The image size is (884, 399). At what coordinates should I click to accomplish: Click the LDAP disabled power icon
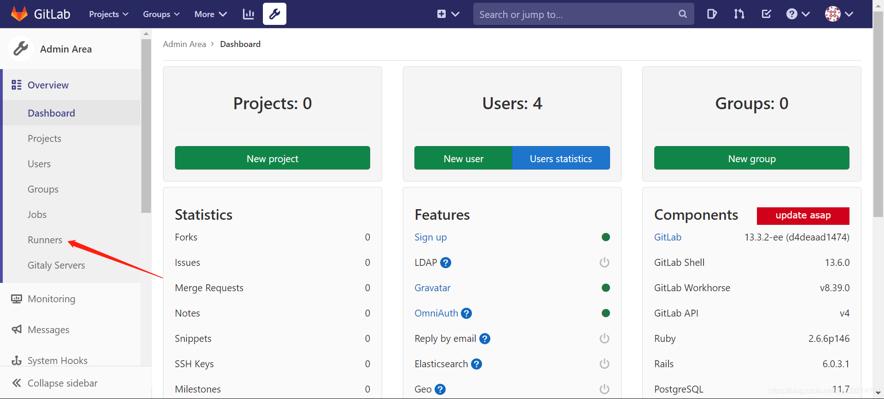coord(604,263)
